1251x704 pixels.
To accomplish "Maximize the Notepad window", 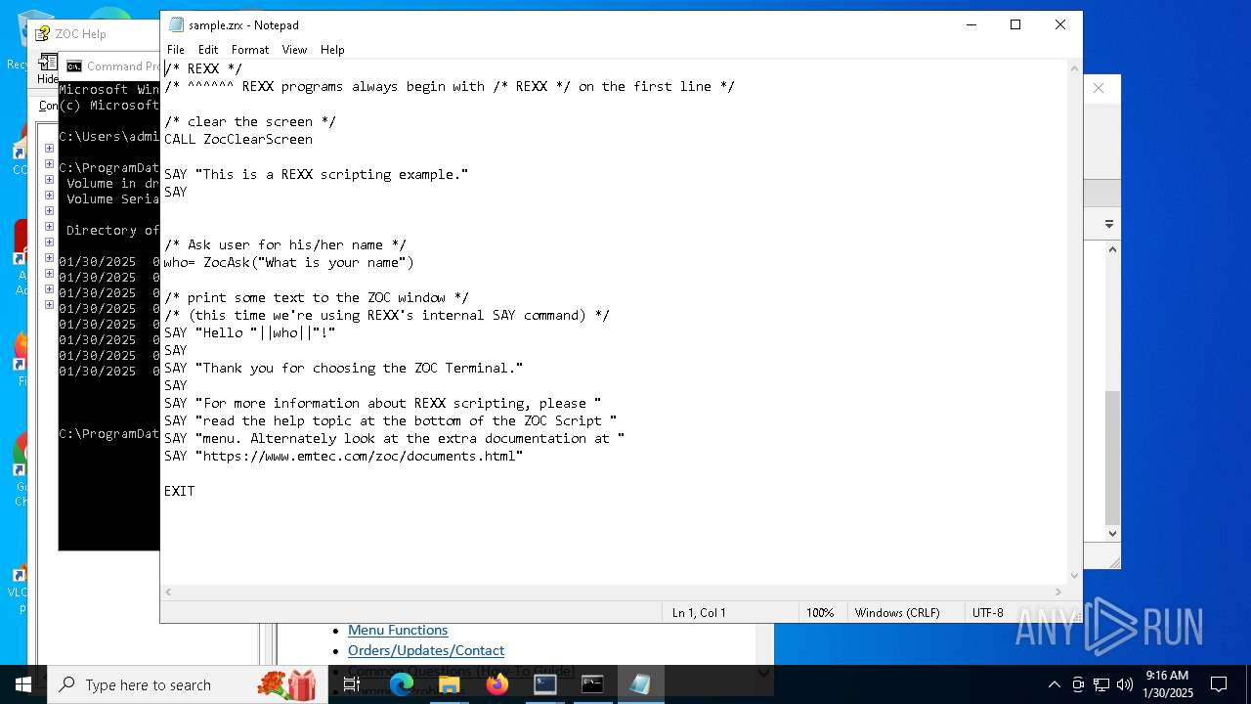I will click(x=1015, y=24).
